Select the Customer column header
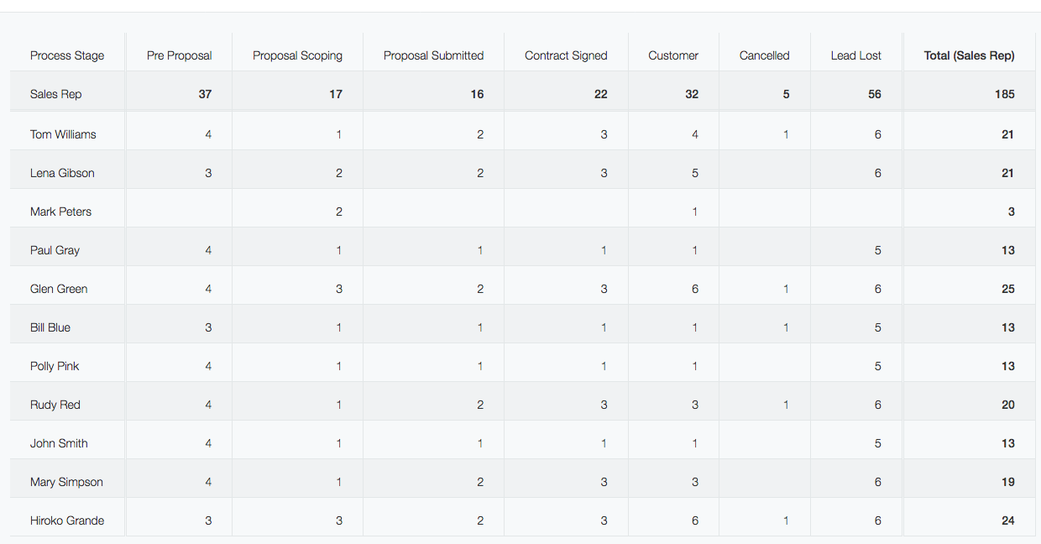This screenshot has height=544, width=1041. tap(672, 55)
